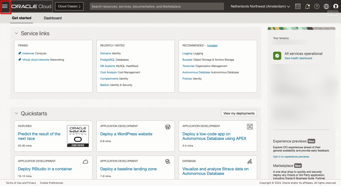Open the Cookie Preferences footer link
Image resolution: width=341 pixels, height=186 pixels.
pos(52,183)
